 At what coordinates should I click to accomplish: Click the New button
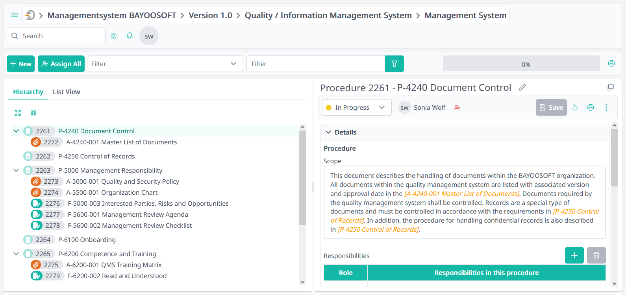pos(21,64)
